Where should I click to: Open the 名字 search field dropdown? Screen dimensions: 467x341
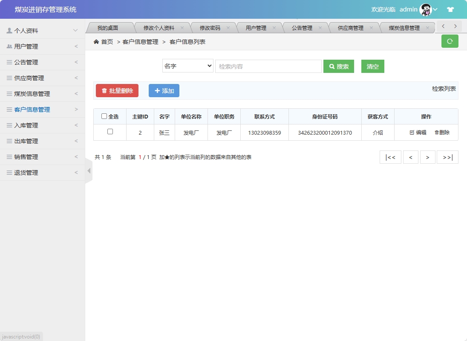(x=187, y=66)
